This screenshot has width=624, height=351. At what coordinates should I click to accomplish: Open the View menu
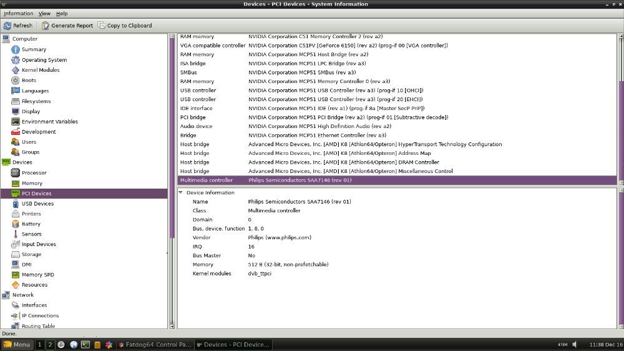point(44,14)
